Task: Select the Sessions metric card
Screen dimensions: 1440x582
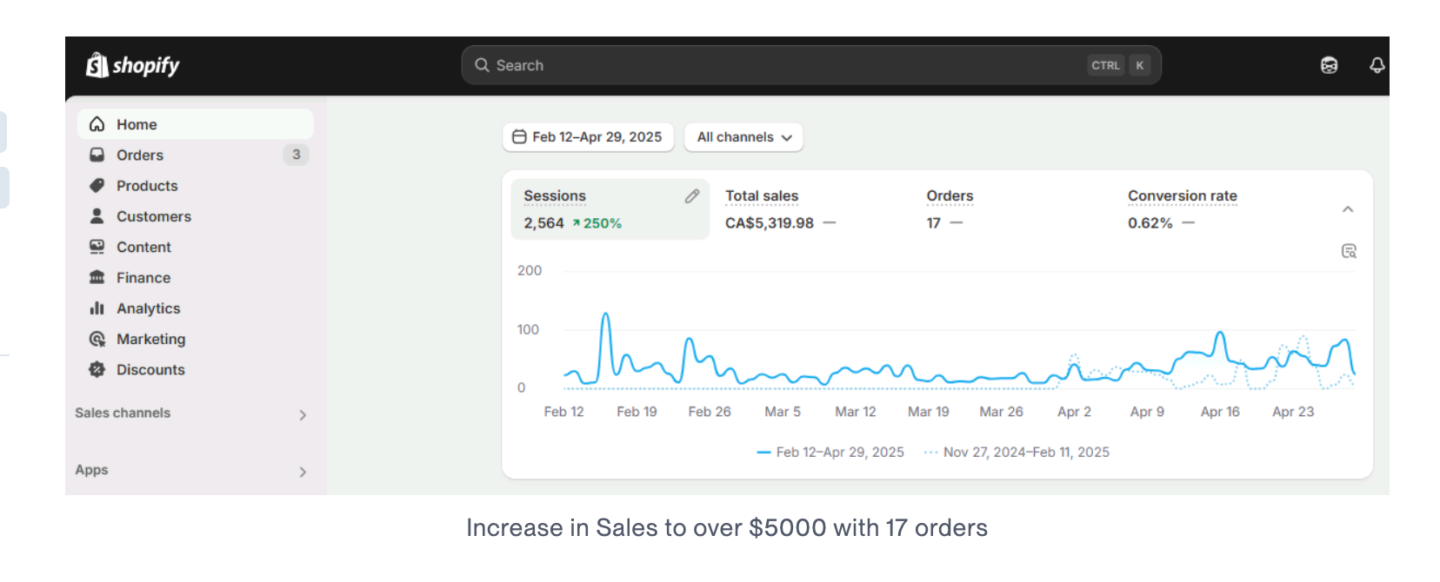Action: (x=610, y=209)
